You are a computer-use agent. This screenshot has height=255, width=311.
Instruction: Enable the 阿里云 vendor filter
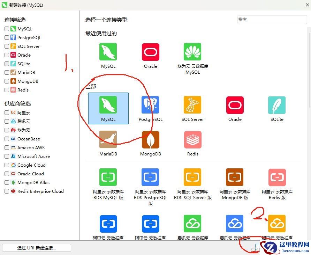7,113
